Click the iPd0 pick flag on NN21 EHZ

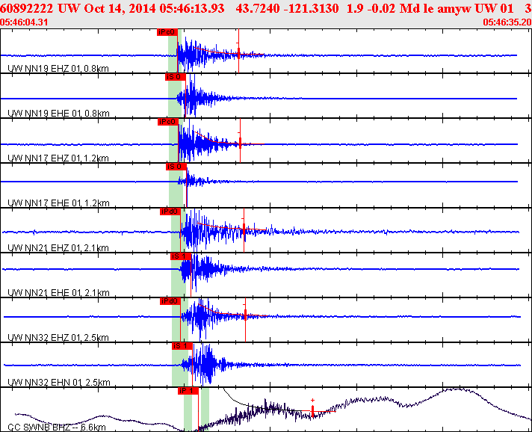[x=170, y=212]
